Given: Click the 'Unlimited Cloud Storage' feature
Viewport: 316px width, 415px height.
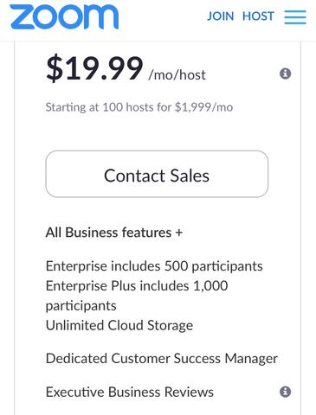Looking at the screenshot, I should coord(119,325).
